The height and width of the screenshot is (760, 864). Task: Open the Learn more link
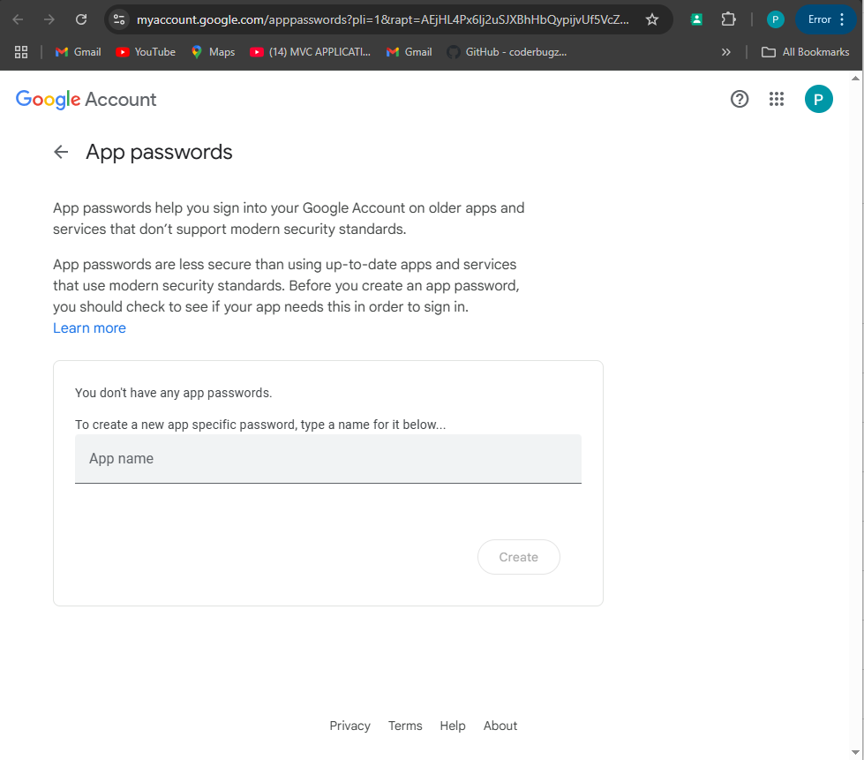[89, 327]
